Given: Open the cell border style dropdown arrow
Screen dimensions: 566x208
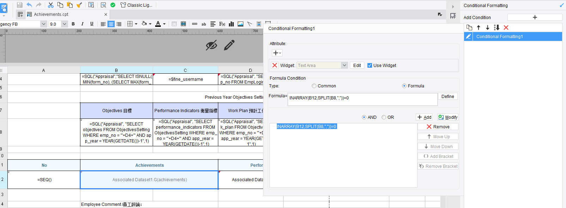Looking at the screenshot, I should (136, 24).
